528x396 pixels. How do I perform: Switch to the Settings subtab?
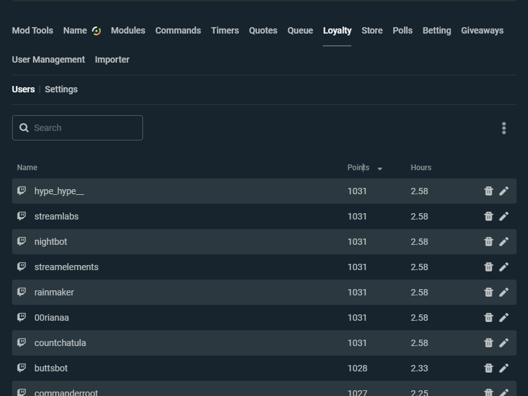point(61,89)
